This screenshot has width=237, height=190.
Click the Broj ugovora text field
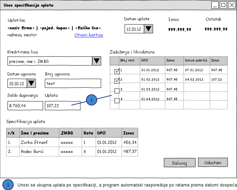73,83
